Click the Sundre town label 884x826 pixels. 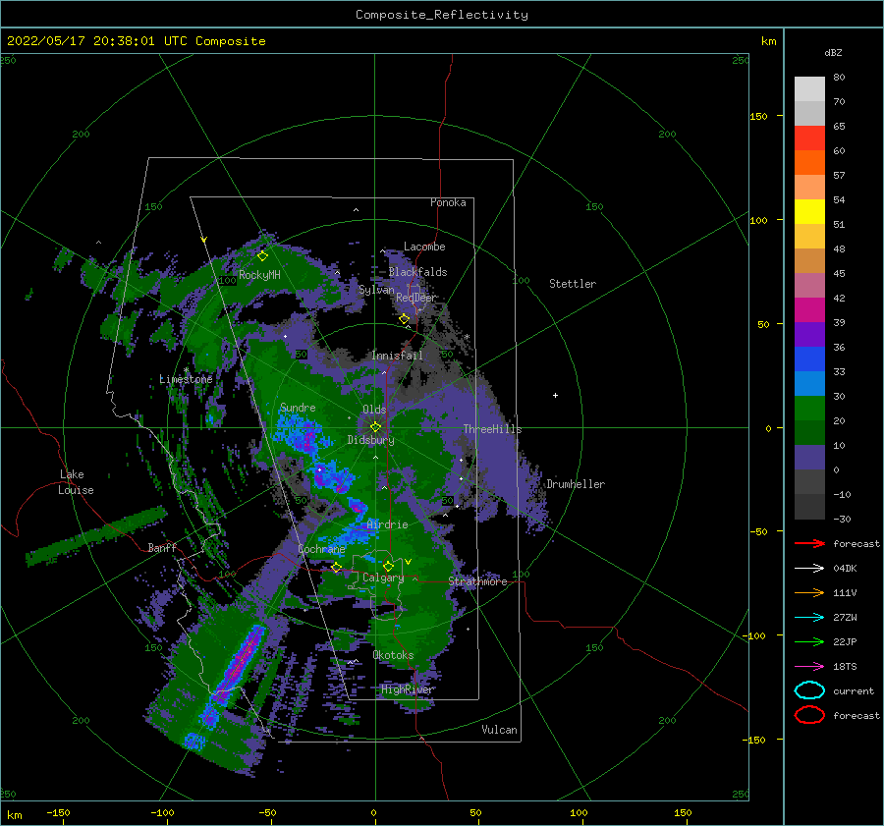pos(298,408)
